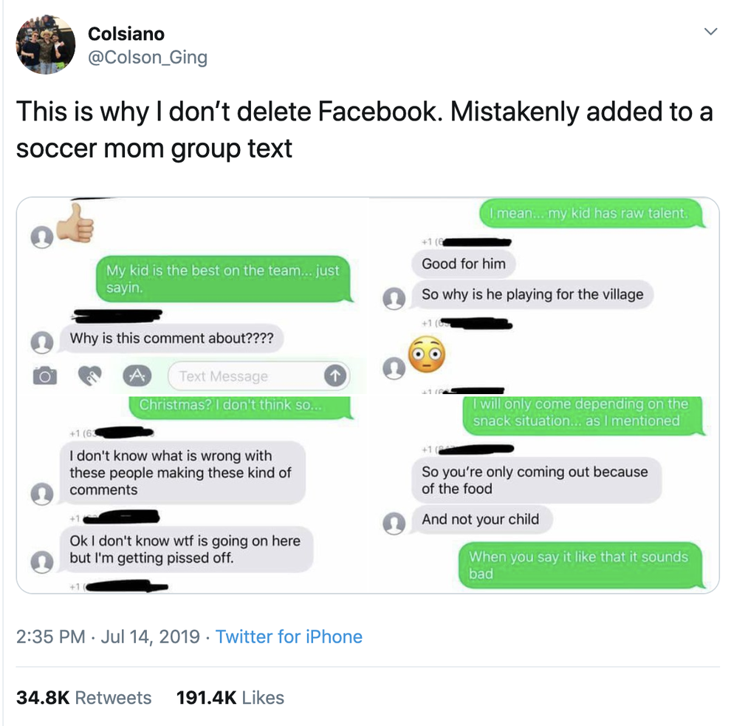Open the camera in the message bar
This screenshot has width=731, height=726.
(x=47, y=376)
